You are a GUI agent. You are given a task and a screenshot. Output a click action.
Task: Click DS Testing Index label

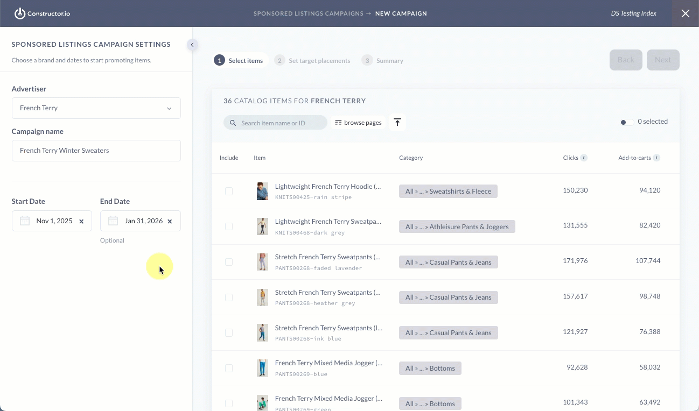click(x=633, y=13)
